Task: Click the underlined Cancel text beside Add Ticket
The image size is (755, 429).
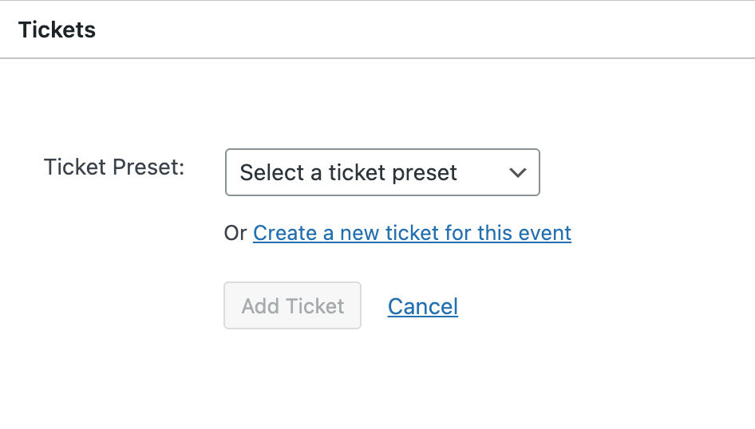Action: (x=423, y=306)
